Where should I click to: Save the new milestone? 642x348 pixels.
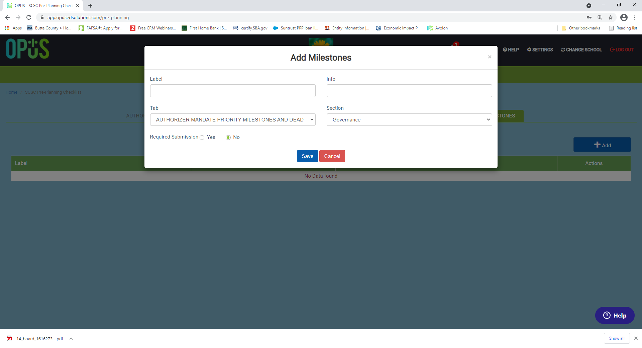(307, 156)
